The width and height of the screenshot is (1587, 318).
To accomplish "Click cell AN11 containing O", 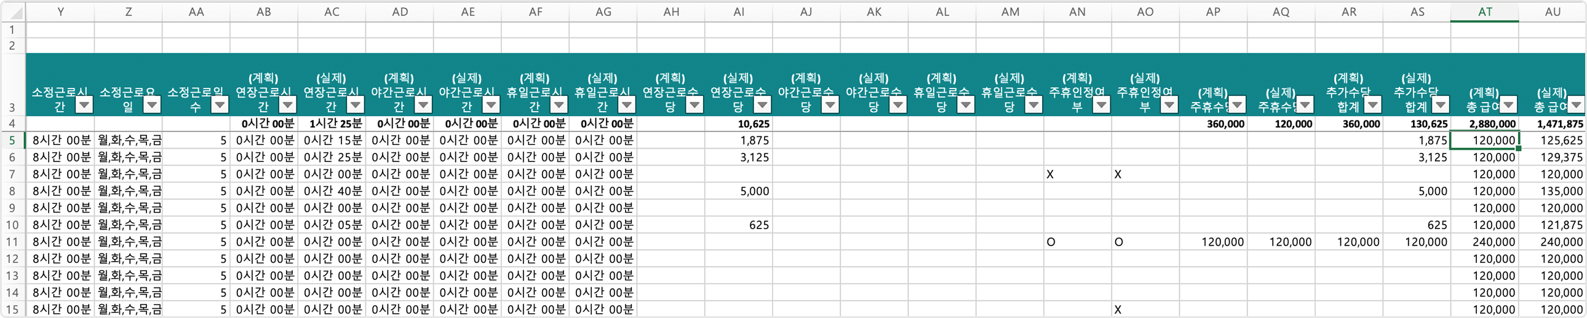I will coord(1078,242).
